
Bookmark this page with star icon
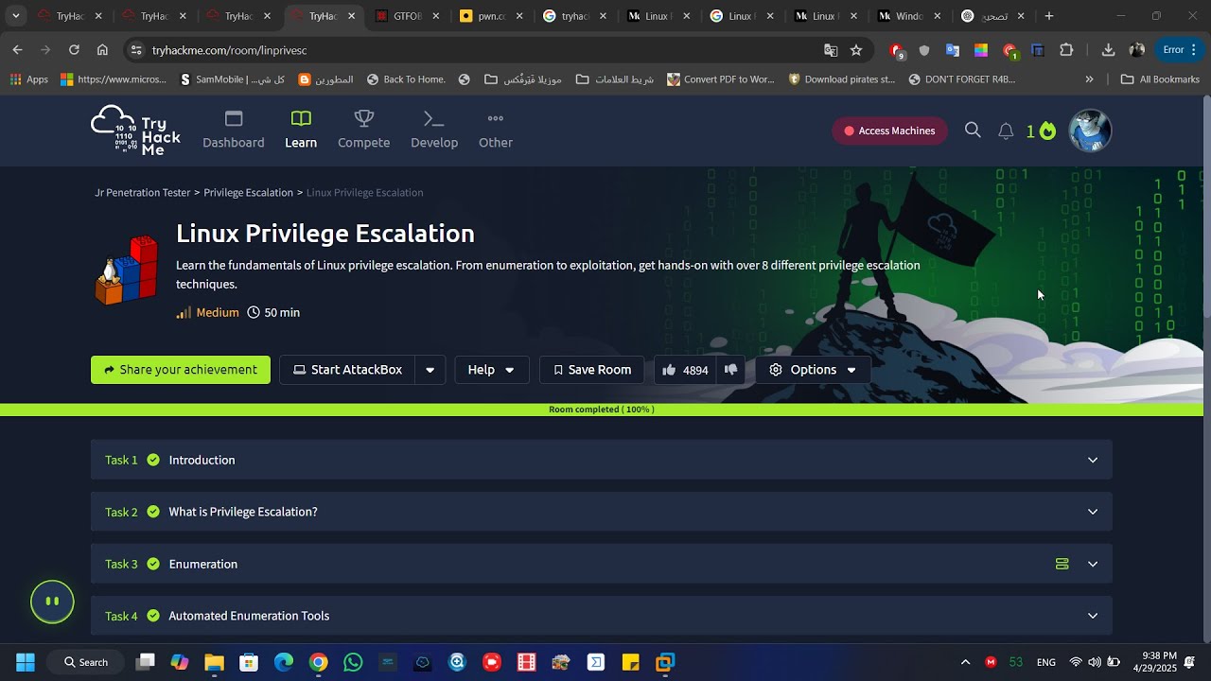click(856, 50)
